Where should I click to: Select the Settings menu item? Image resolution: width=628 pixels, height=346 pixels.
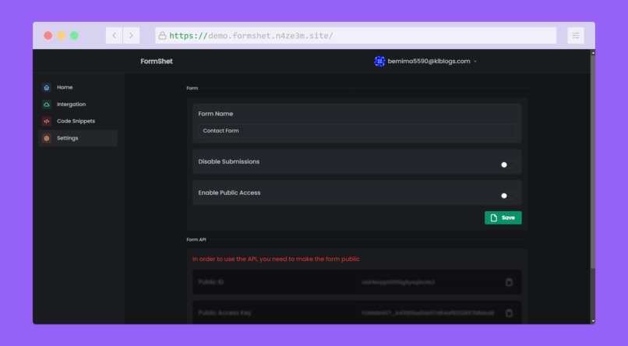coord(78,138)
